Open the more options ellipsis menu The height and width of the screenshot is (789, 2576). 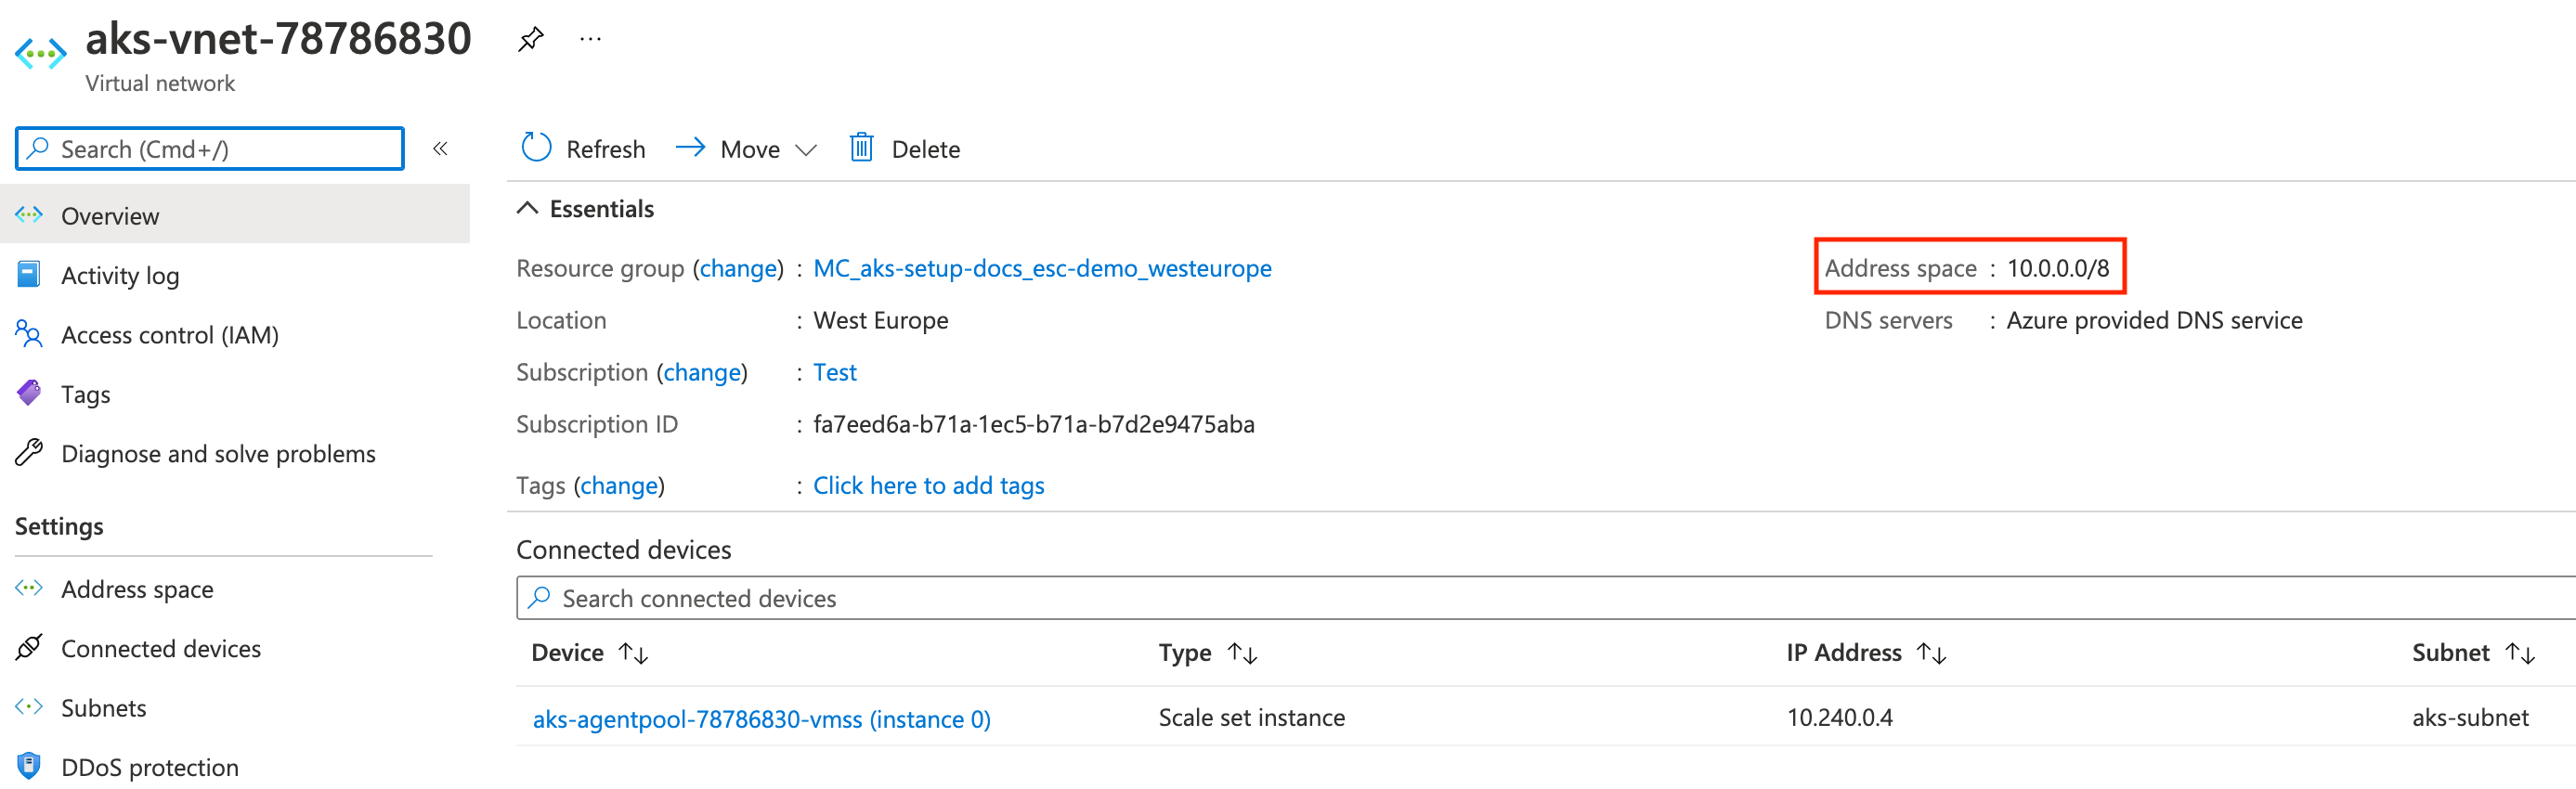(590, 40)
